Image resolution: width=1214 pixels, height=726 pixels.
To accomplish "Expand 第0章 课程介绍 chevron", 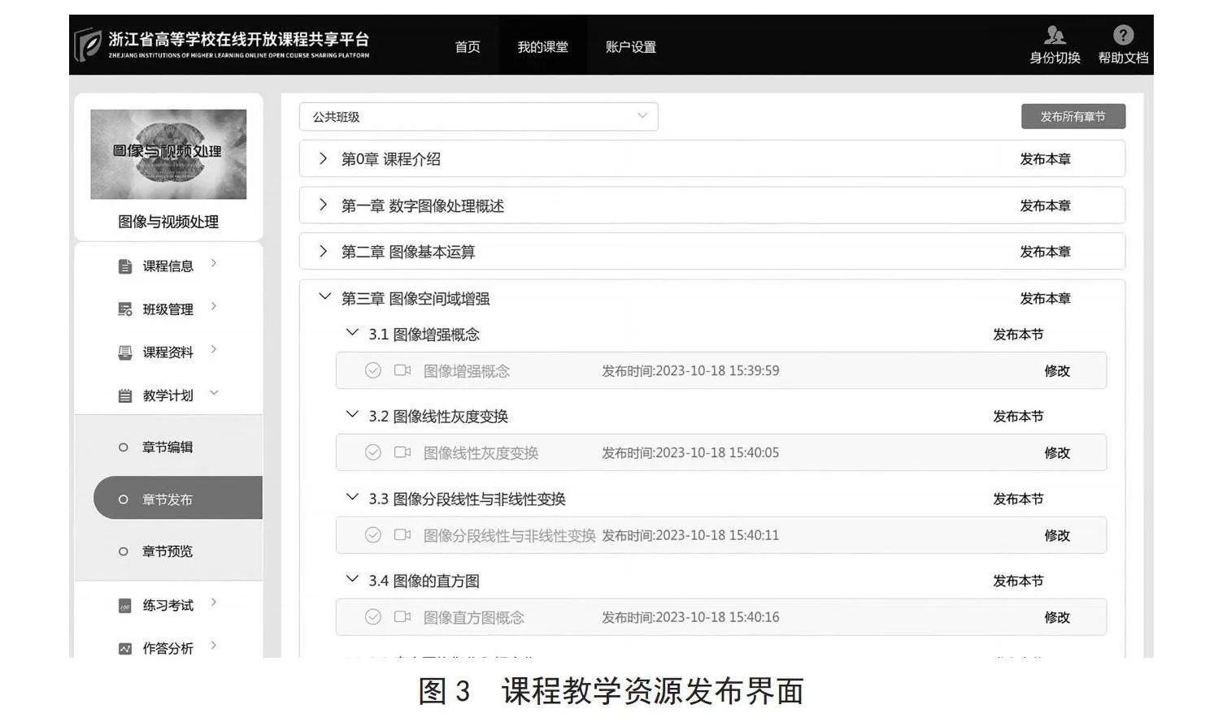I will (323, 158).
